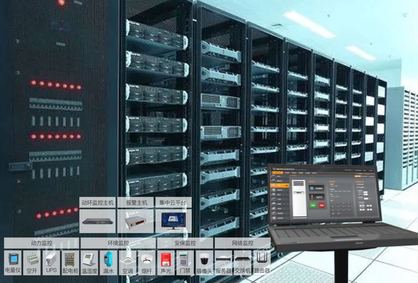This screenshot has width=418, height=283.
Task: Switch to the 动力监控 section header
Action: [41, 243]
